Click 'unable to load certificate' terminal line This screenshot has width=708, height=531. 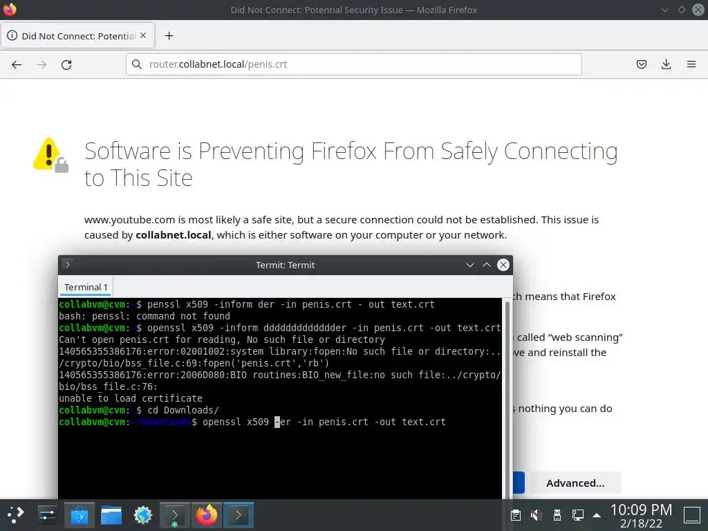(131, 398)
